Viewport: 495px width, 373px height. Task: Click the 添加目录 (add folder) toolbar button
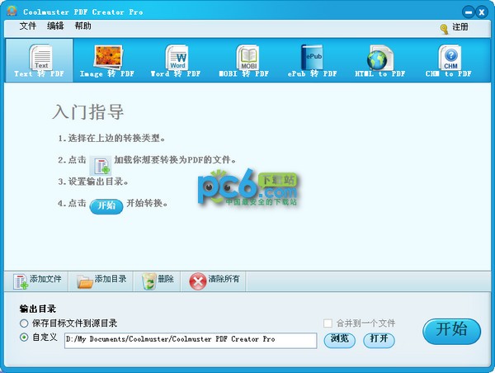[x=101, y=281]
